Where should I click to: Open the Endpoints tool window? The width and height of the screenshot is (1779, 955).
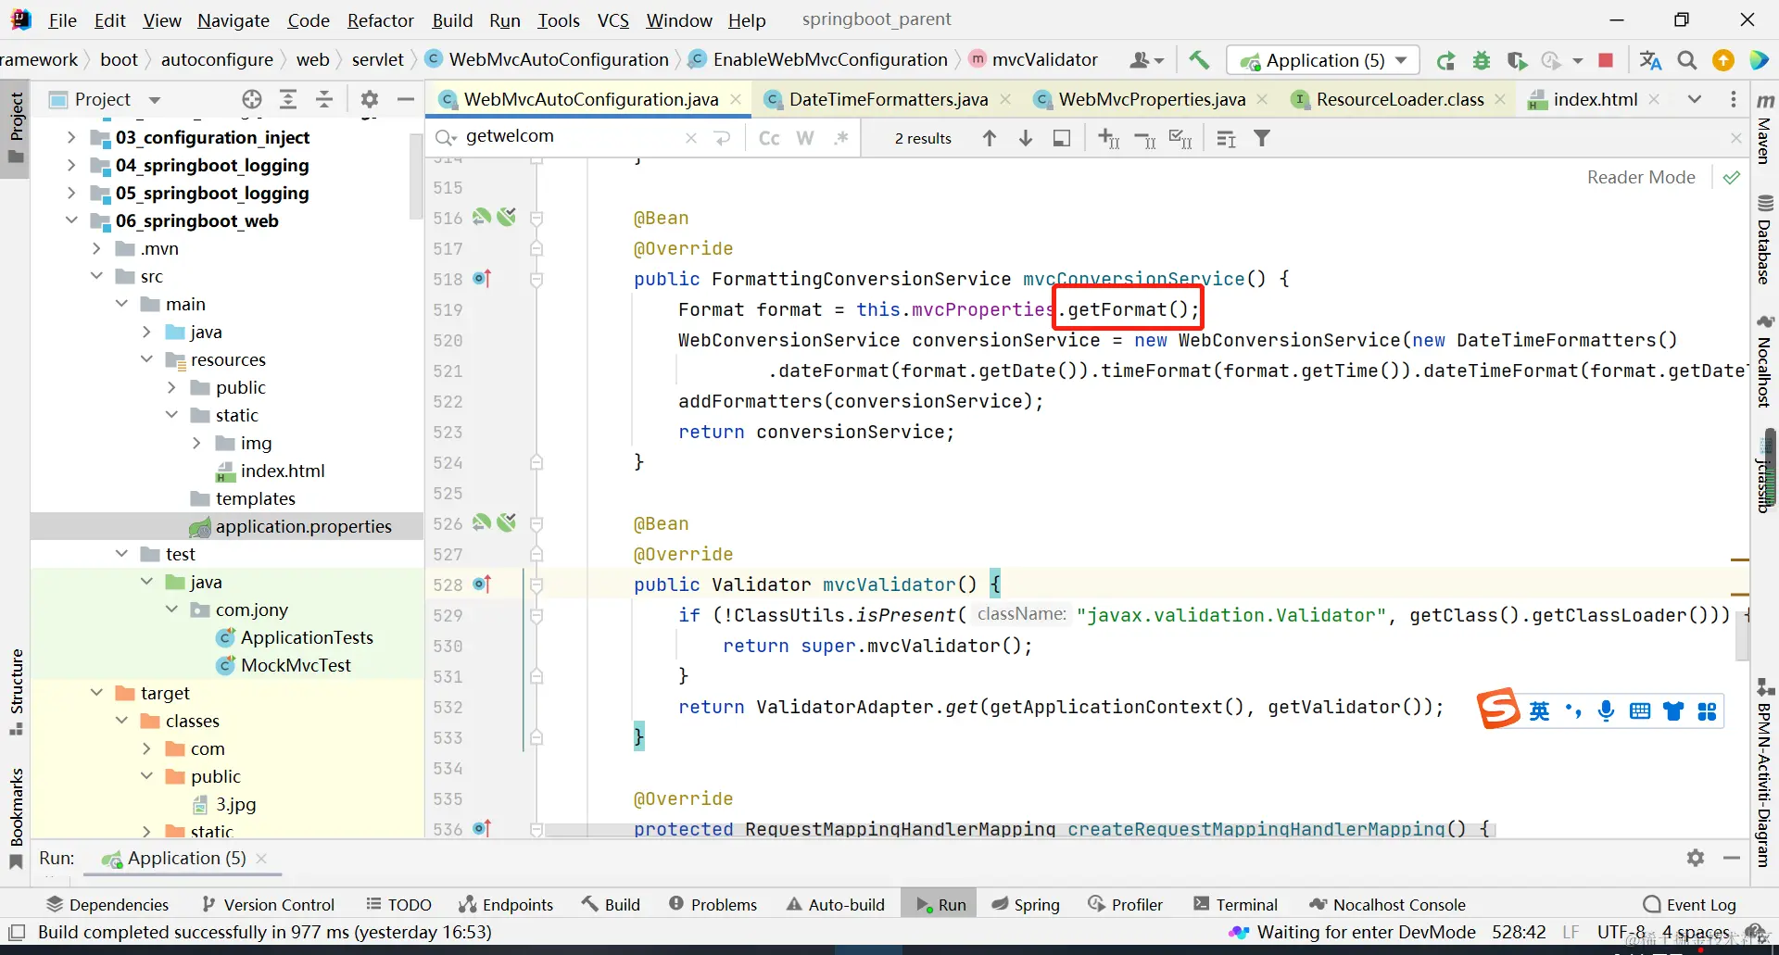click(x=506, y=904)
